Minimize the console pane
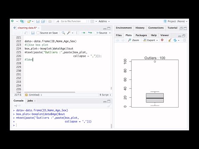199x149 pixels. 105,102
